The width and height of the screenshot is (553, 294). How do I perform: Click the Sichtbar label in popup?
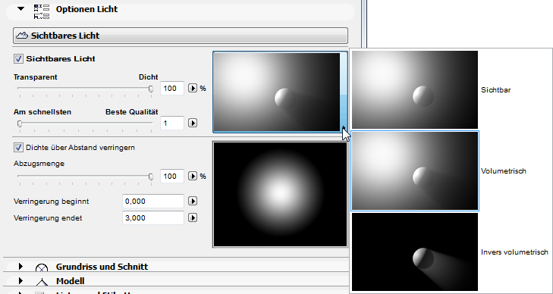(x=495, y=90)
